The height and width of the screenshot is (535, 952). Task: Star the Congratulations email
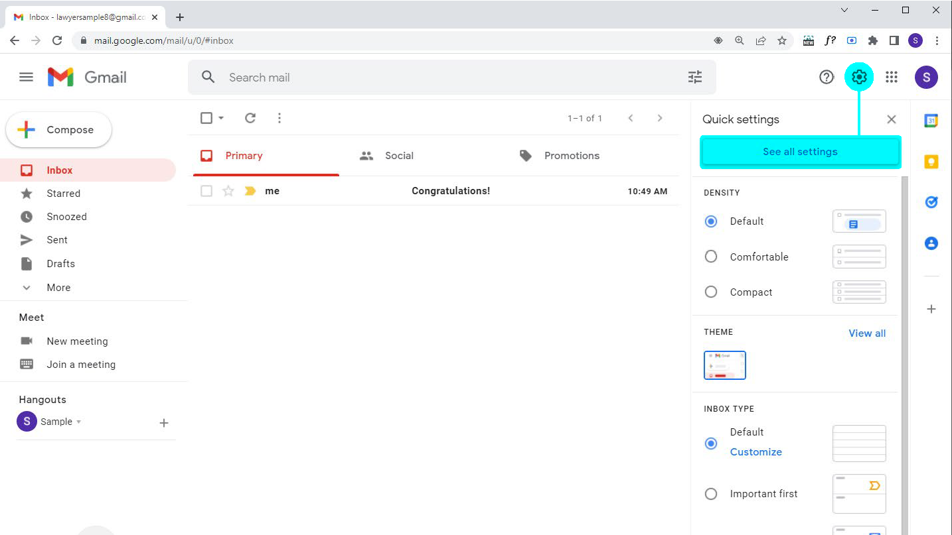click(x=228, y=191)
